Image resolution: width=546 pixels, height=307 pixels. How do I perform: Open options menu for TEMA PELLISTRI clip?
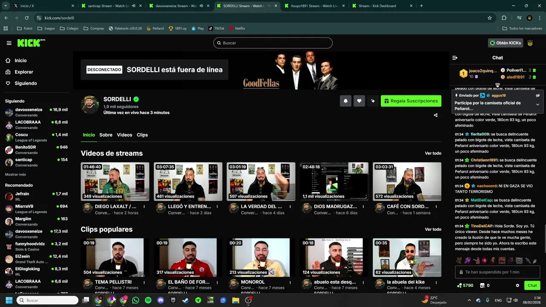pyautogui.click(x=144, y=282)
